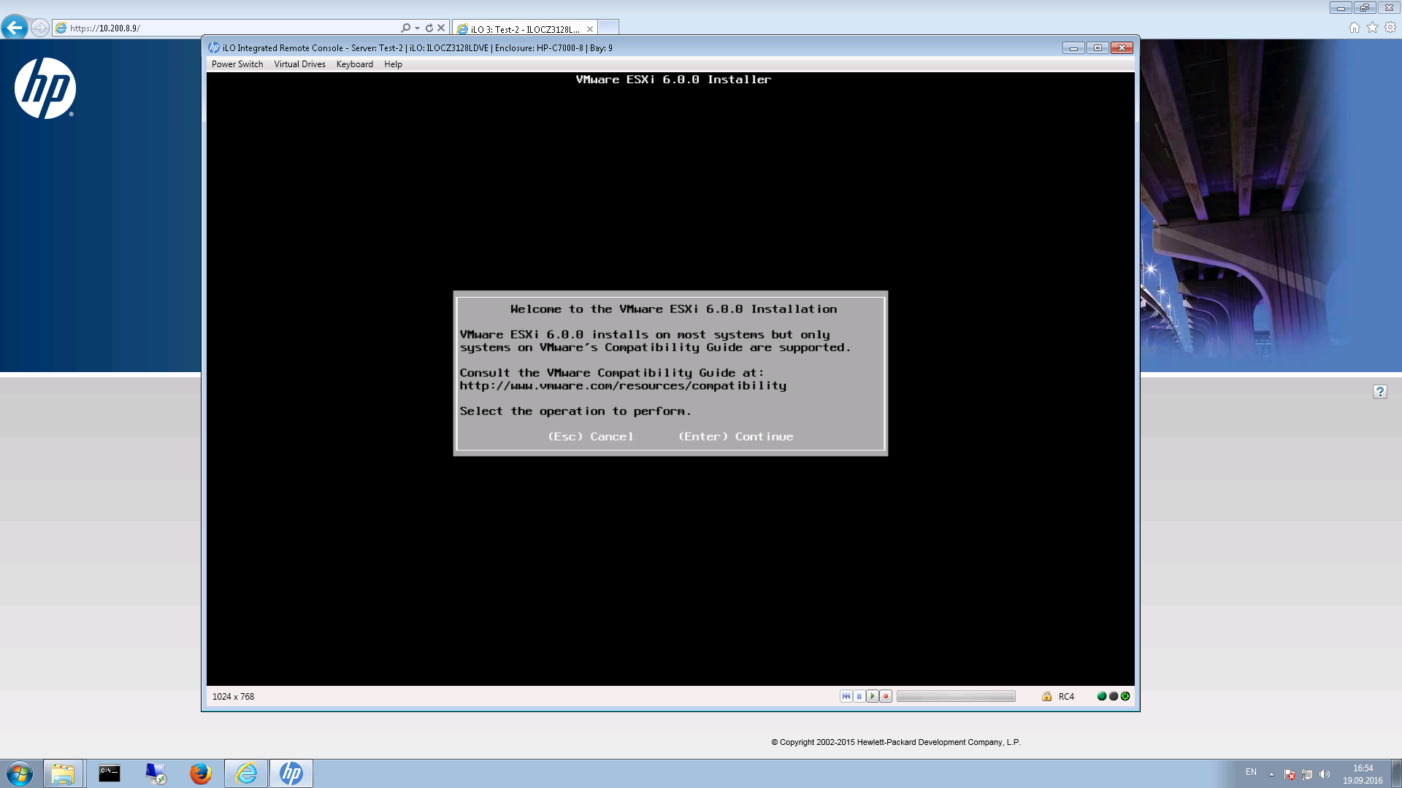
Task: Click (Enter) Continue in ESXi installer
Action: click(x=735, y=436)
